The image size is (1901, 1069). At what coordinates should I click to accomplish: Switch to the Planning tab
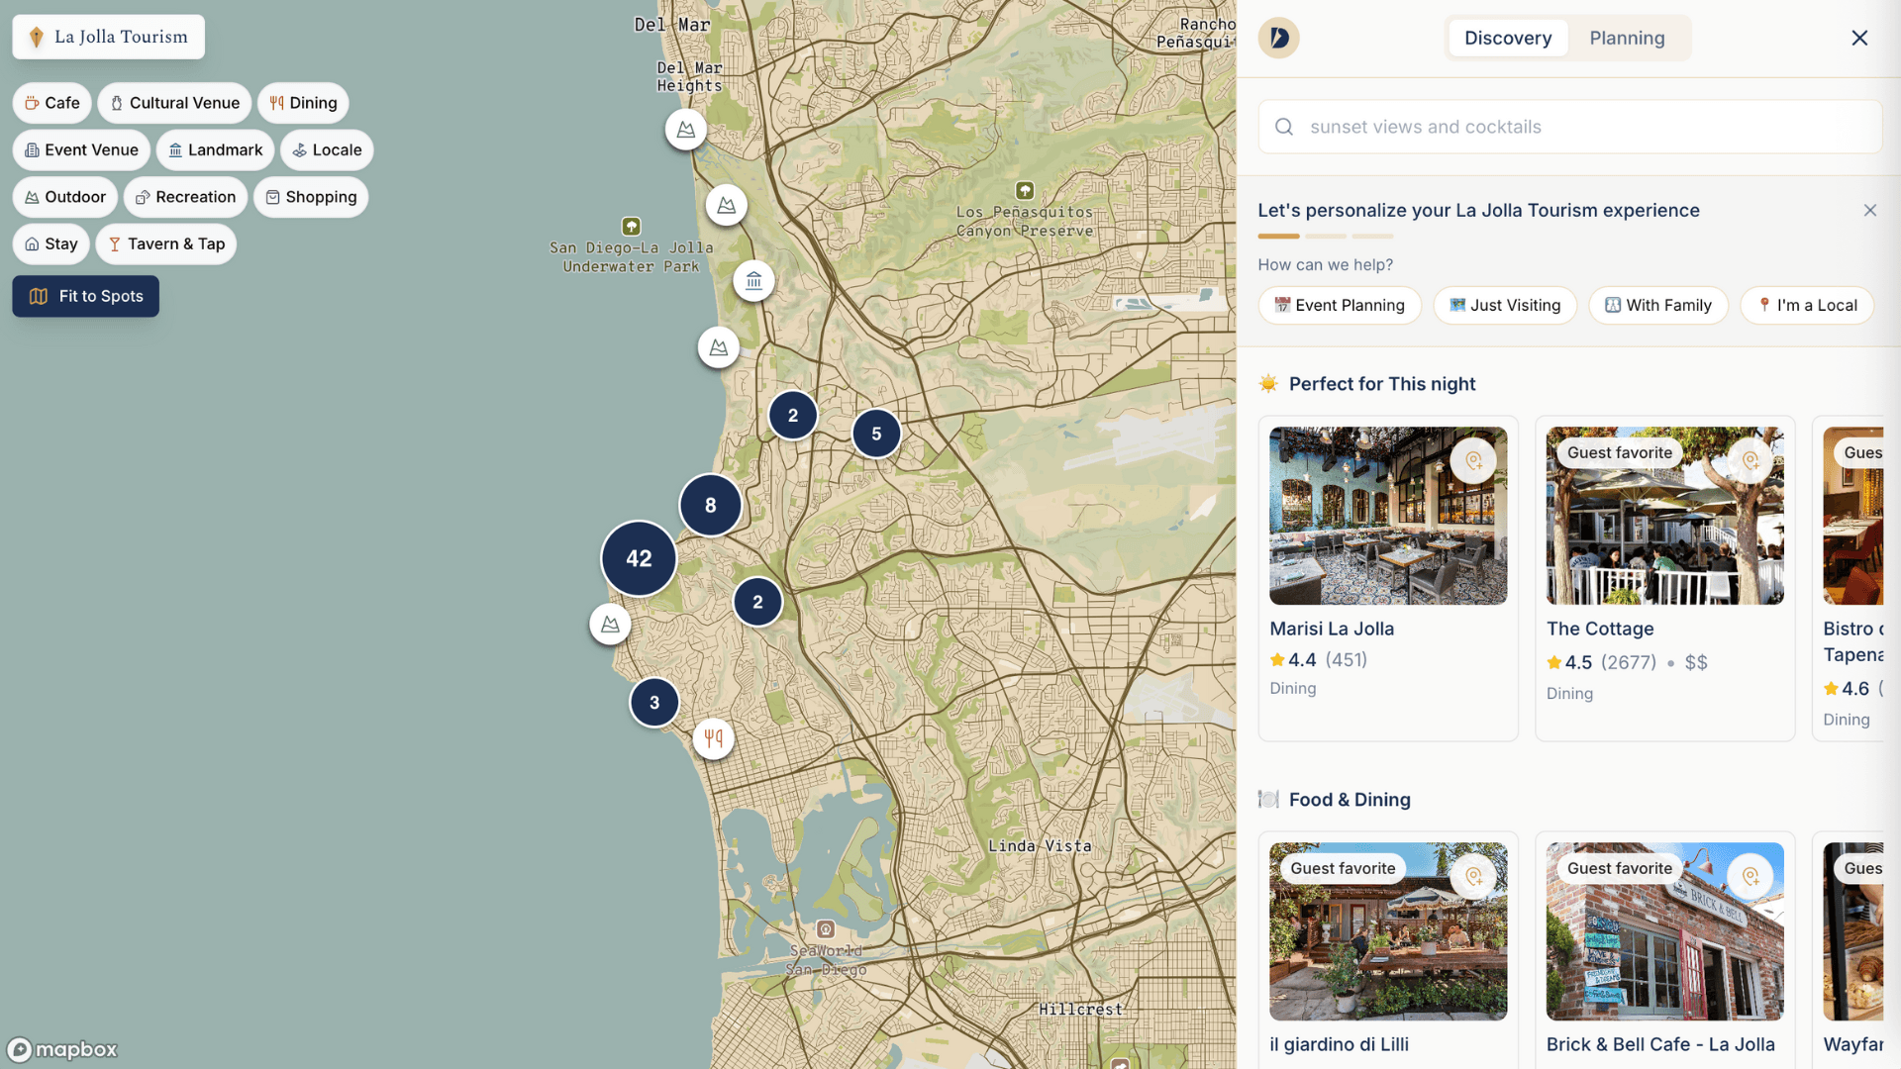[1627, 38]
